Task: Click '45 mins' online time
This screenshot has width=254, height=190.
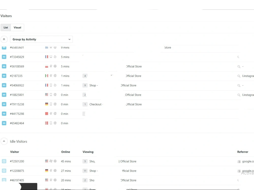Action: 66,161
